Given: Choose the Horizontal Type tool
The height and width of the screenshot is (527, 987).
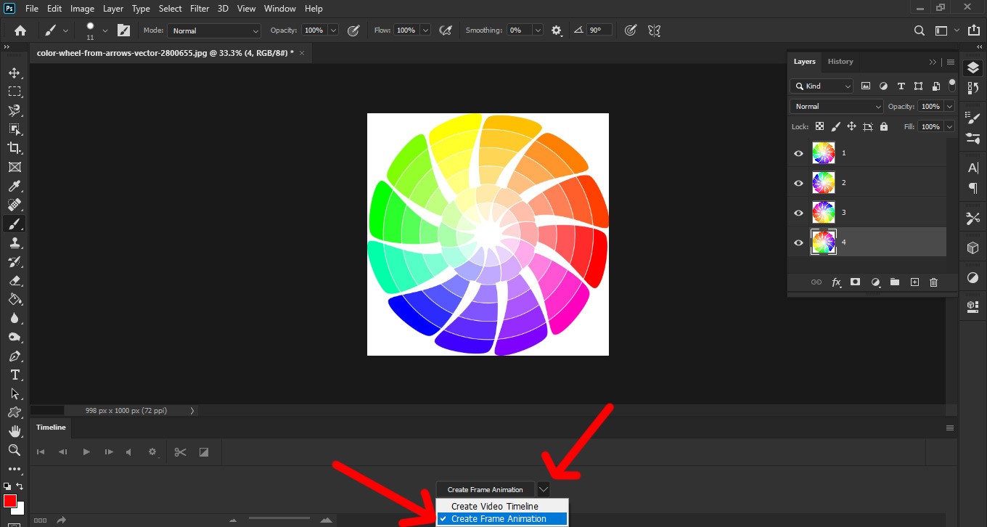Looking at the screenshot, I should [14, 375].
